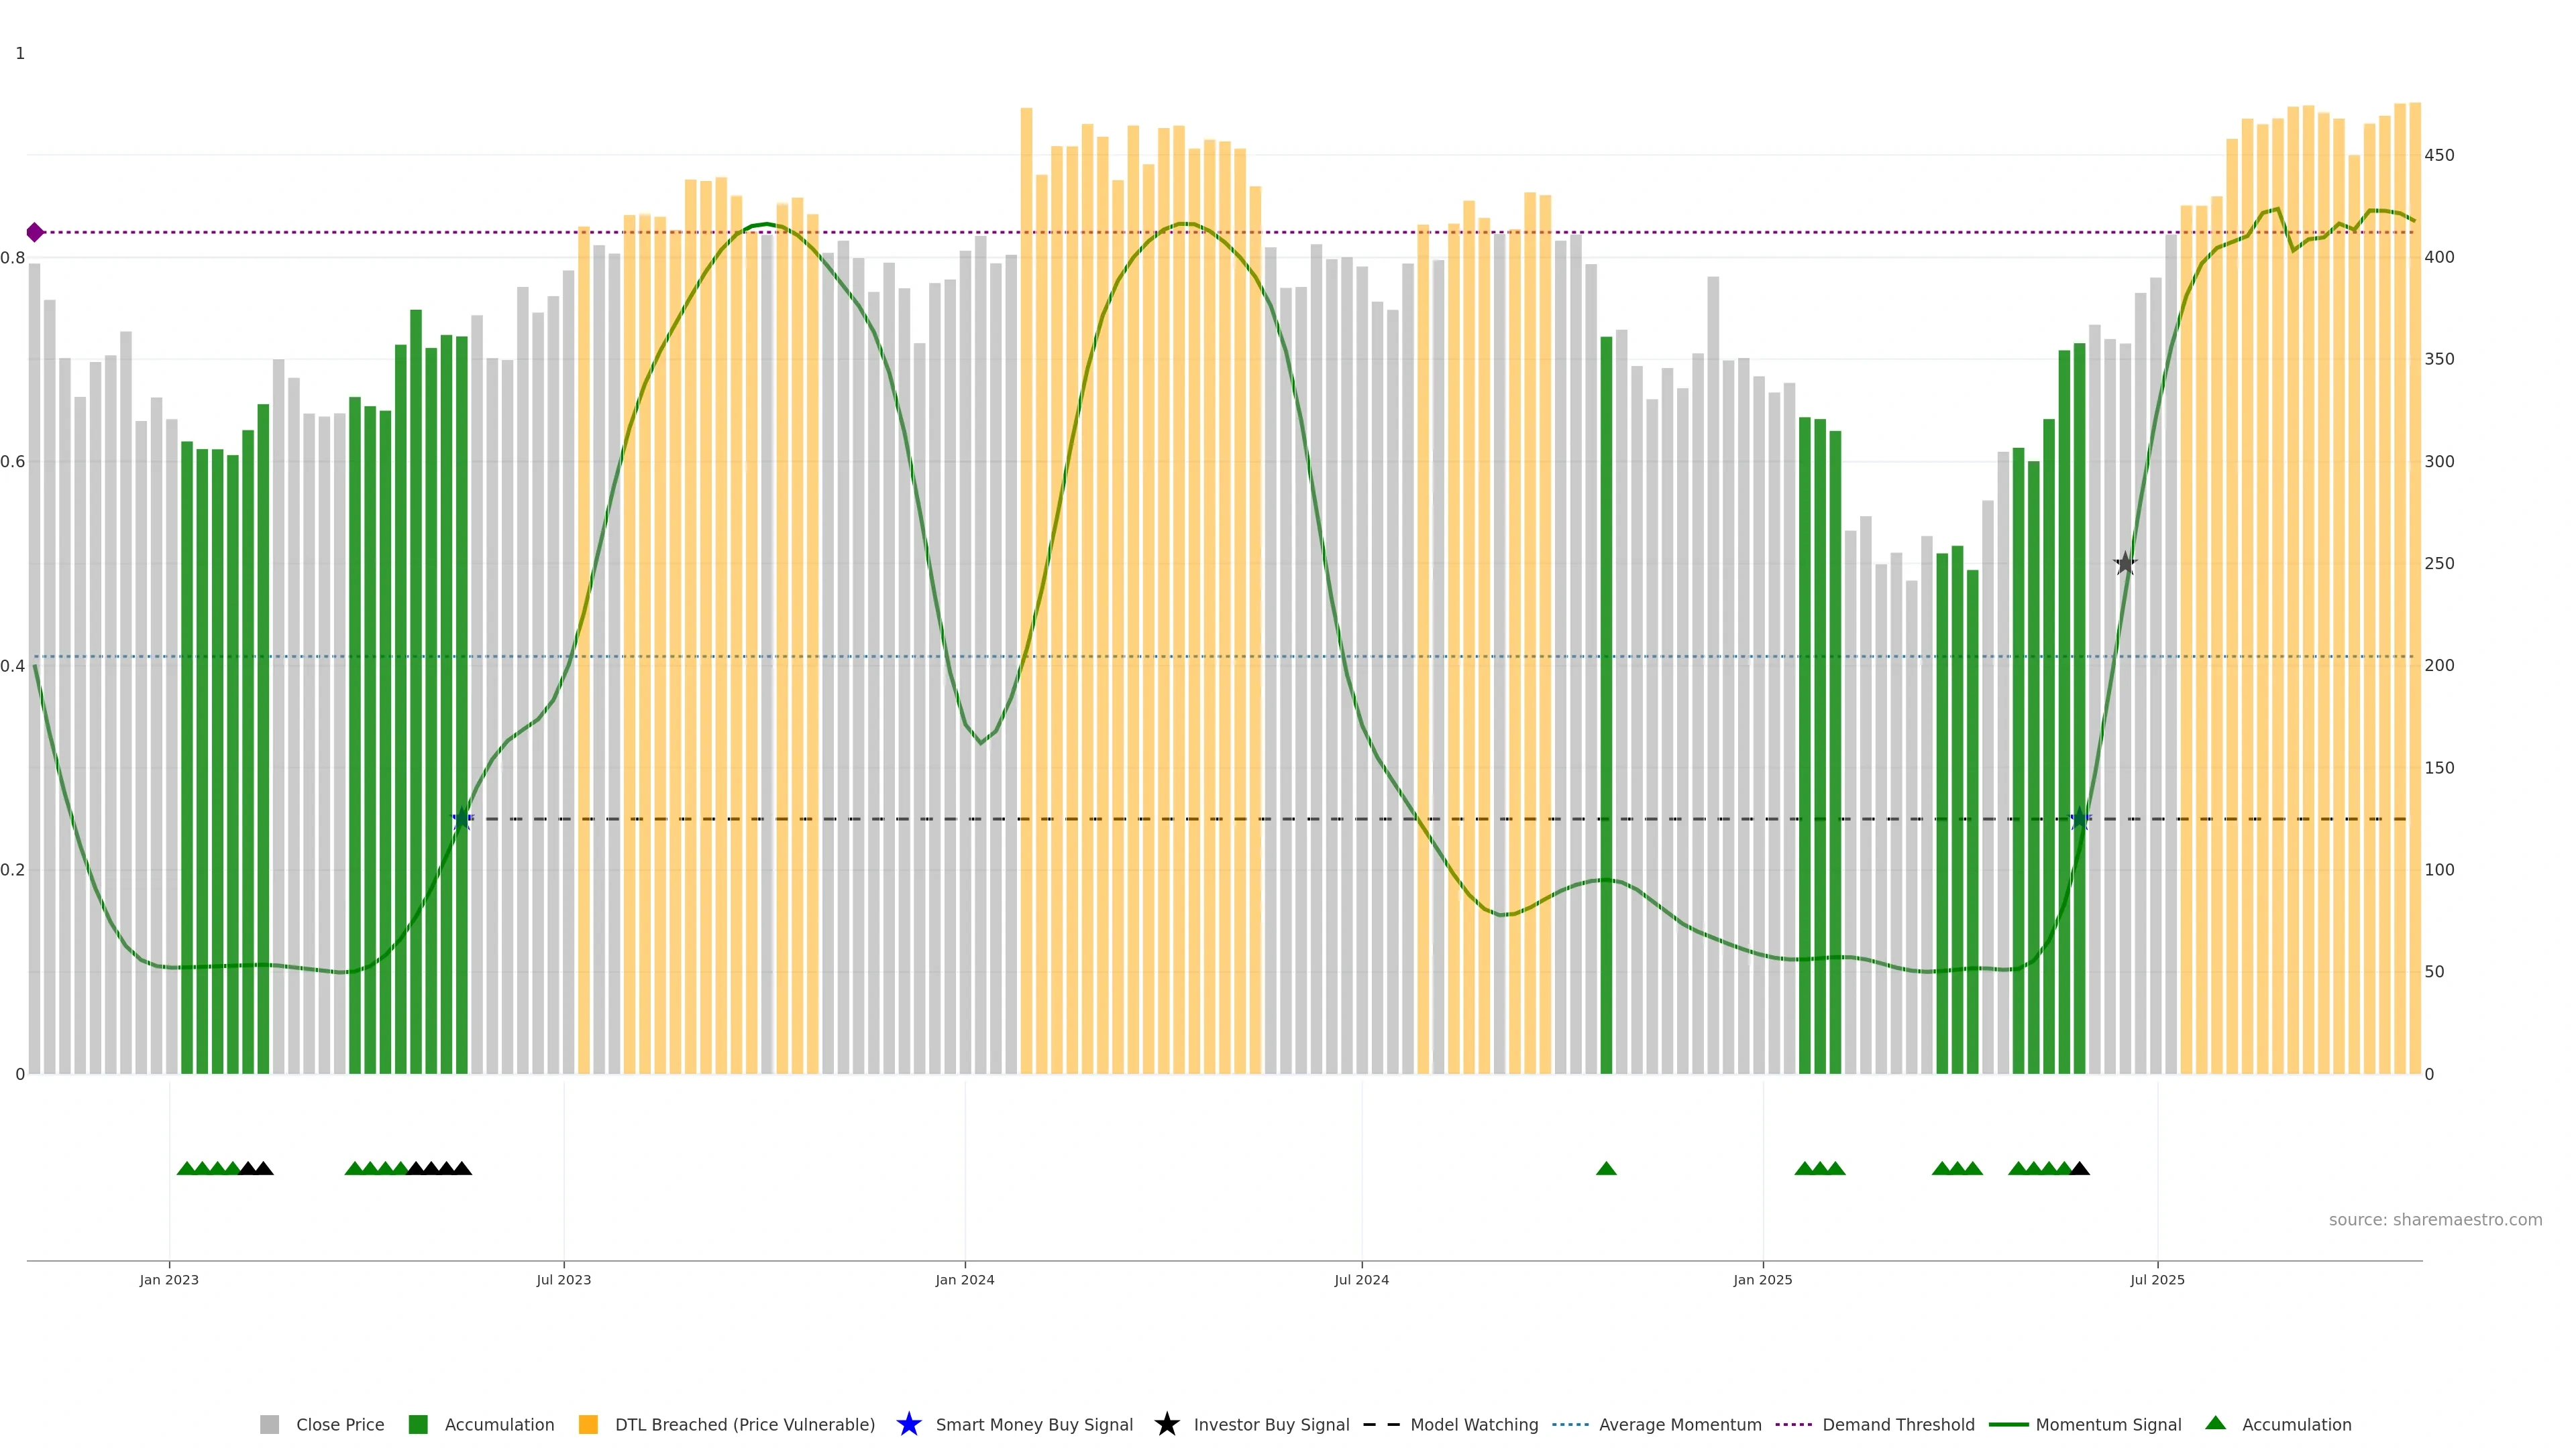Click the lone green triangle near October 2024
The width and height of the screenshot is (2576, 1448).
pyautogui.click(x=1606, y=1168)
